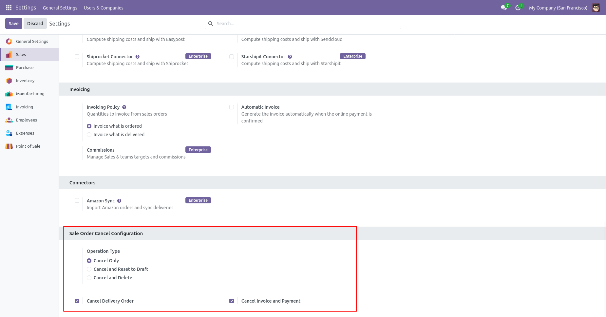The width and height of the screenshot is (606, 317).
Task: Save the settings
Action: 14,24
